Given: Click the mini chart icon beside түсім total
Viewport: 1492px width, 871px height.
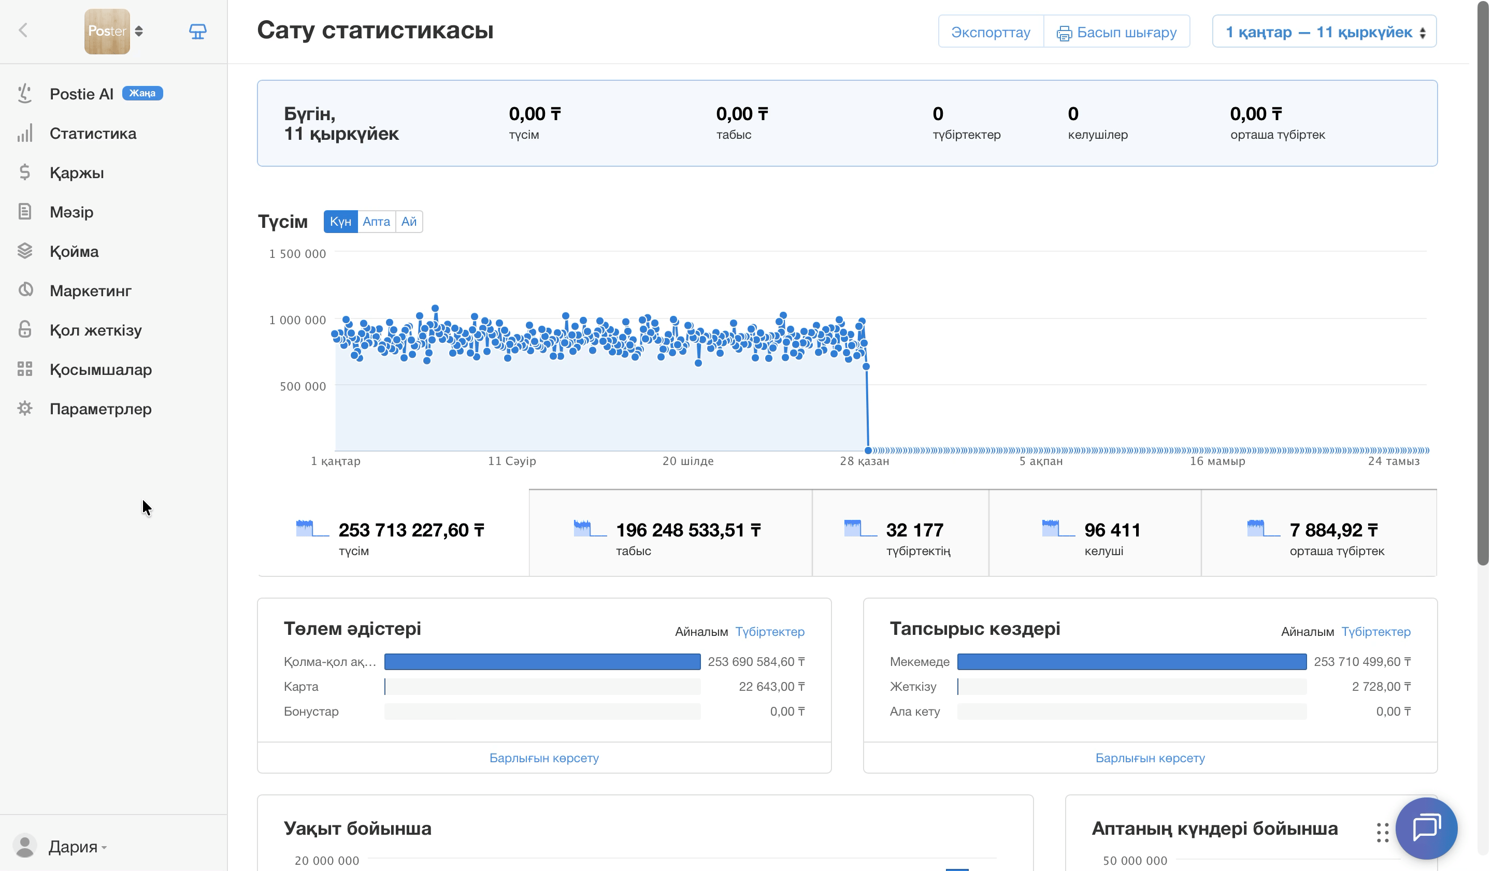Looking at the screenshot, I should 312,528.
